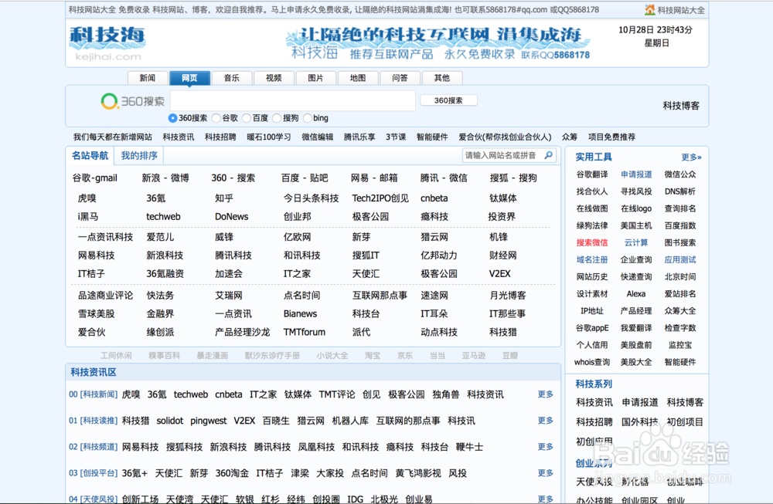Open 更多 for row 02 科技频道
The width and height of the screenshot is (773, 504).
click(545, 446)
